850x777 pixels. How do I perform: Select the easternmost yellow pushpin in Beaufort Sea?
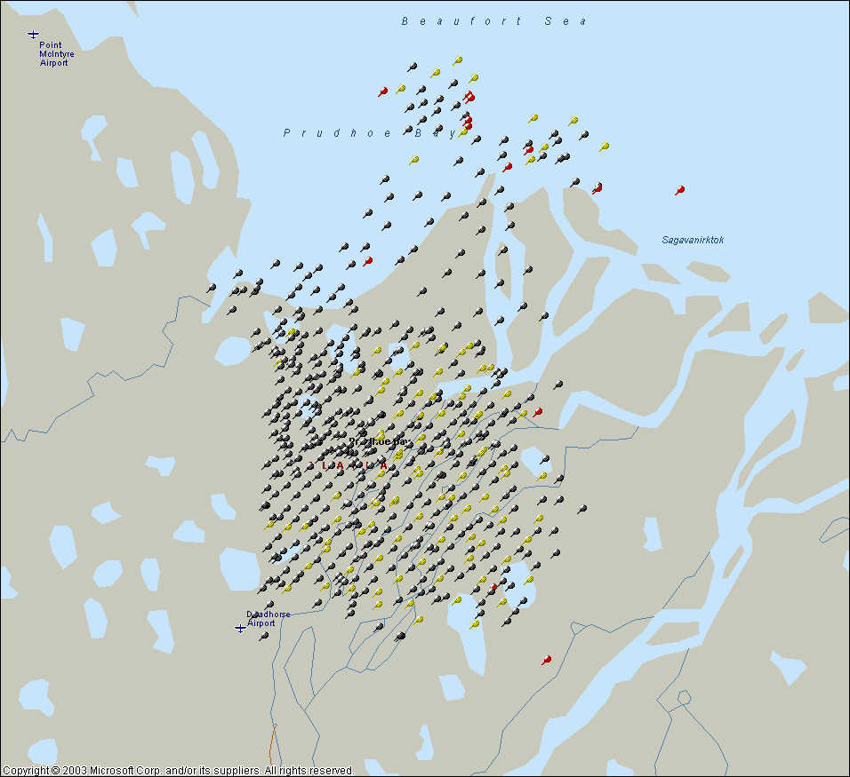point(604,147)
